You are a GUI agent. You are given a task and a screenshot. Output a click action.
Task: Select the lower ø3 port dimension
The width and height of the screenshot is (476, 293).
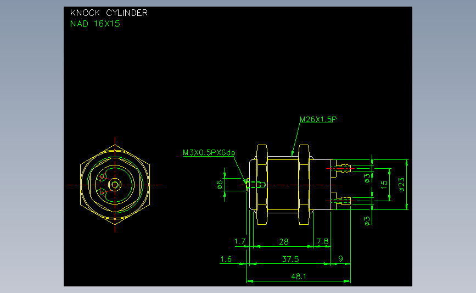pos(367,221)
